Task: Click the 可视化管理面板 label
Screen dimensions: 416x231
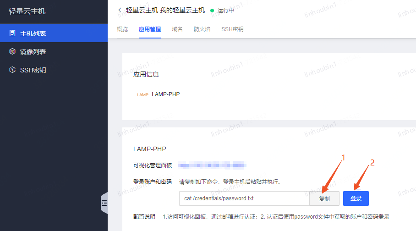Action: point(153,165)
